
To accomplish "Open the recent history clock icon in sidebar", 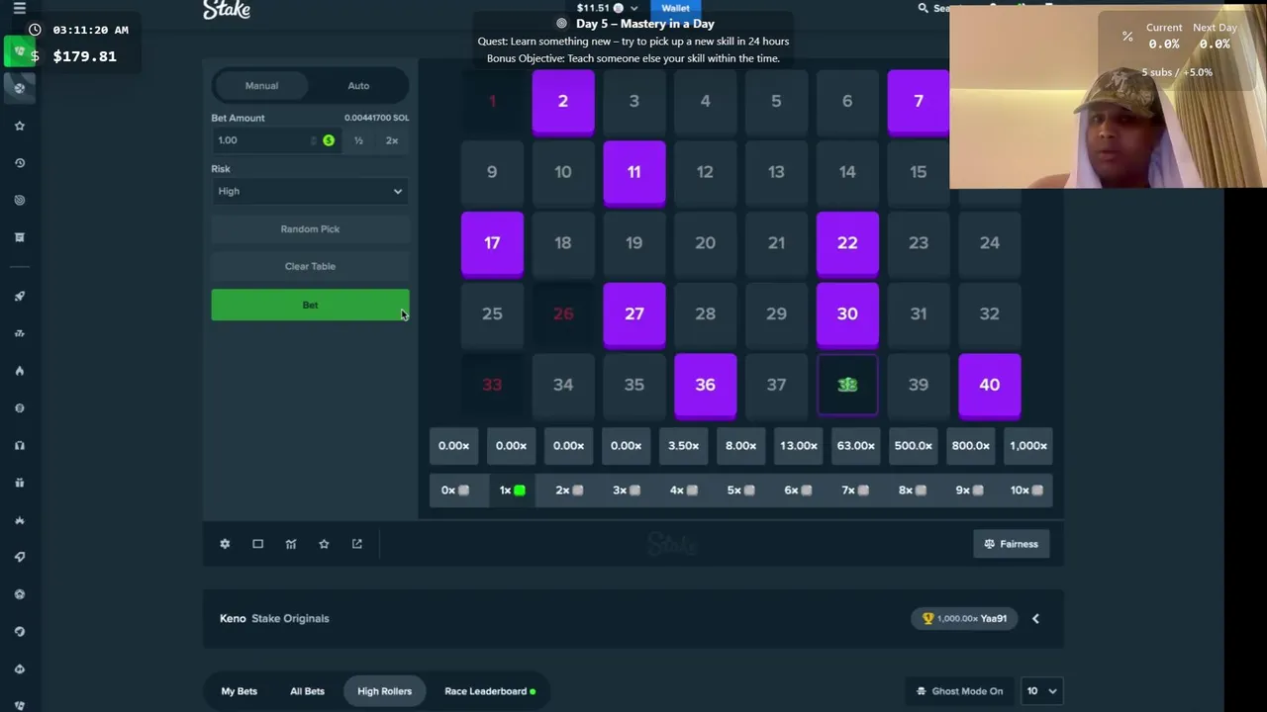I will click(x=19, y=163).
